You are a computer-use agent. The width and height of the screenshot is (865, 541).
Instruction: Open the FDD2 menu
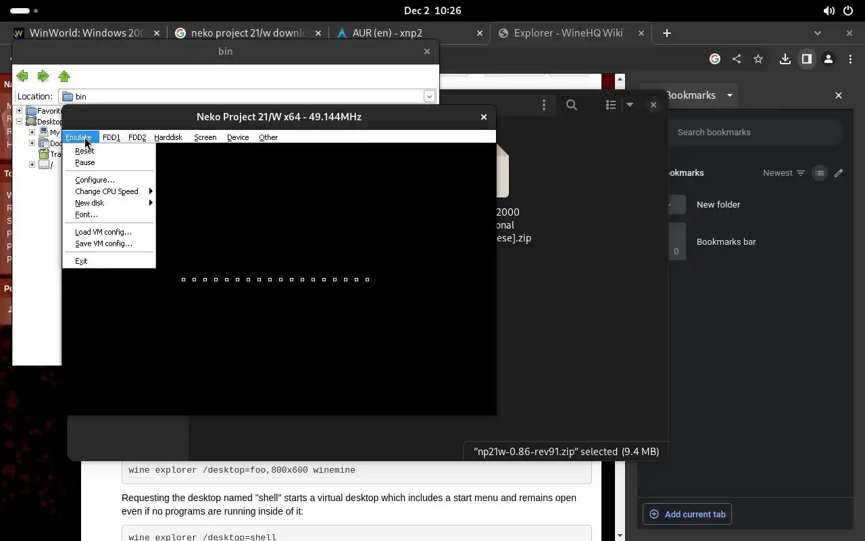tap(137, 137)
